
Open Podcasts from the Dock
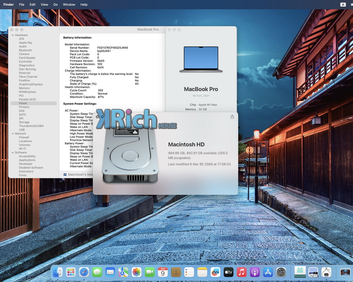click(255, 272)
